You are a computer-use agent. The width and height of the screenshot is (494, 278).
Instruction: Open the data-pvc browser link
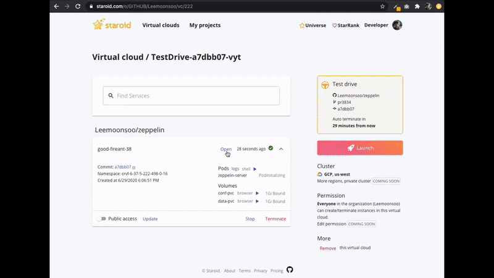click(x=245, y=201)
